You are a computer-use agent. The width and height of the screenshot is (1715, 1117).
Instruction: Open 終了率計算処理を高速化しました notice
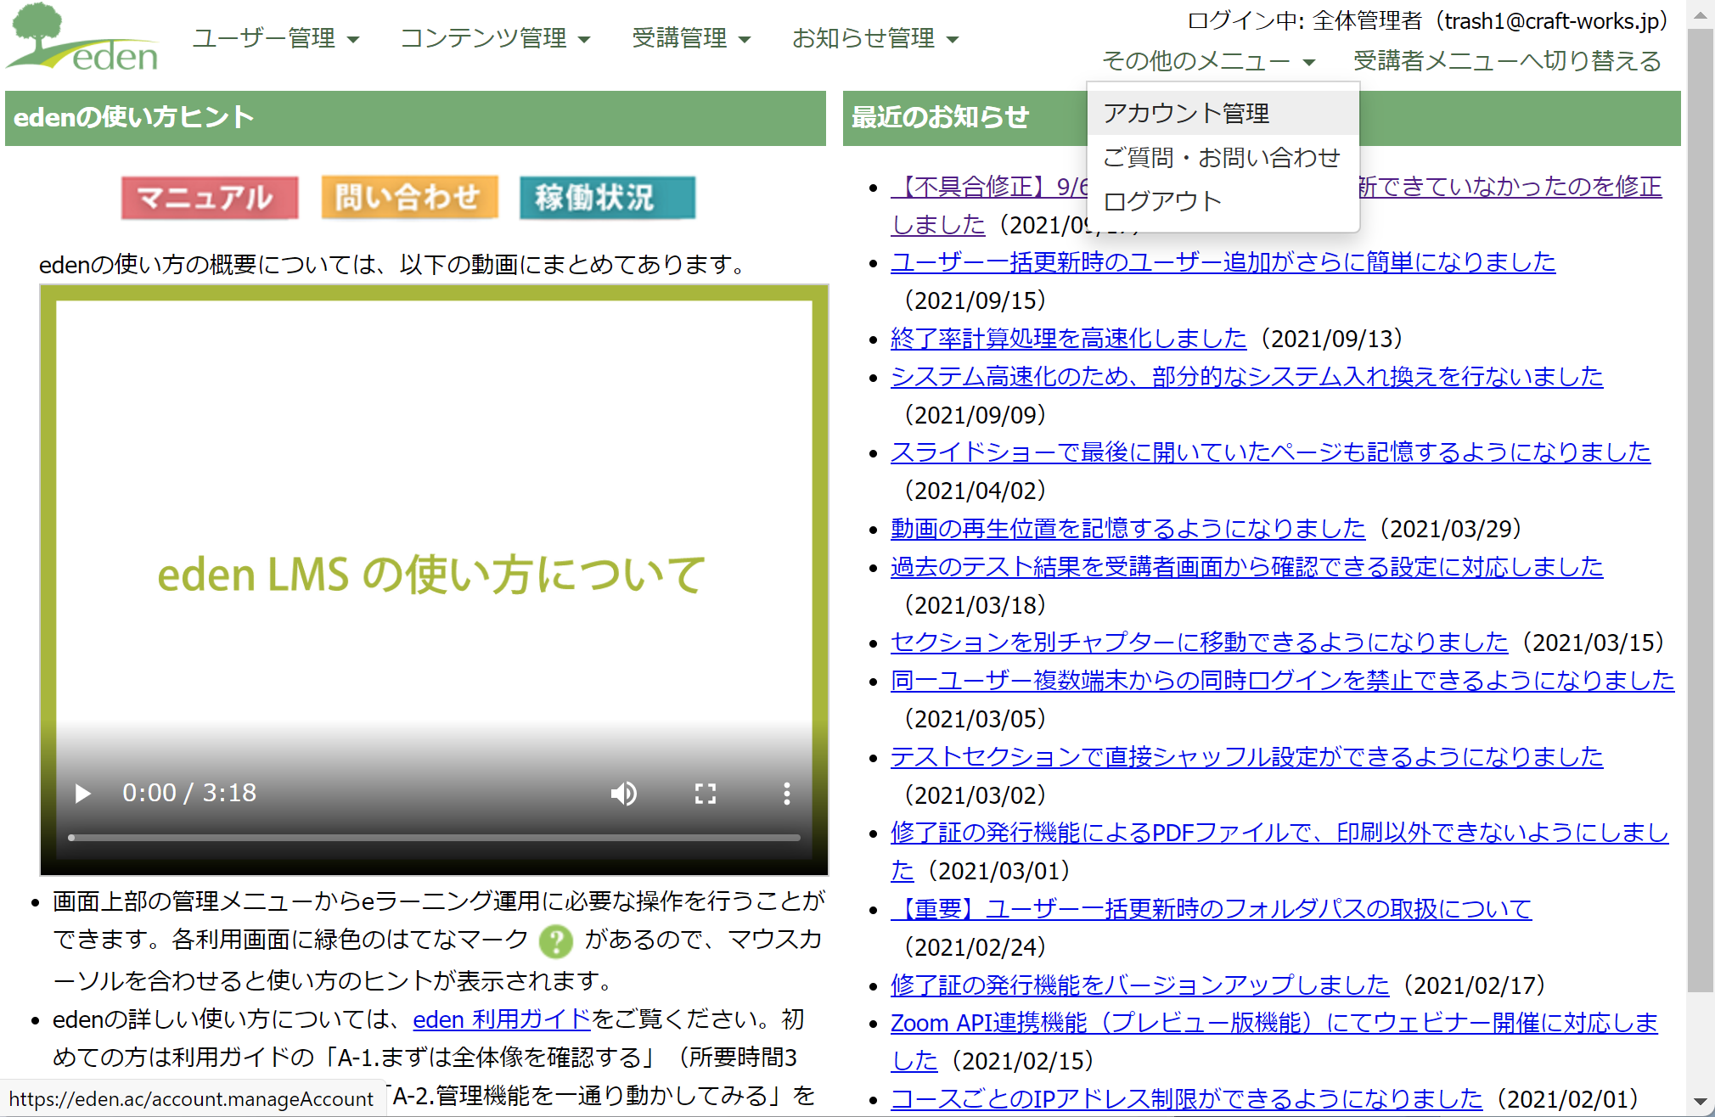(1068, 339)
